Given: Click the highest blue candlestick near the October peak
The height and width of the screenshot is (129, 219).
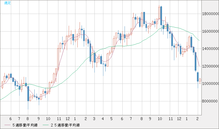Looking at the screenshot, I should [x=161, y=16].
